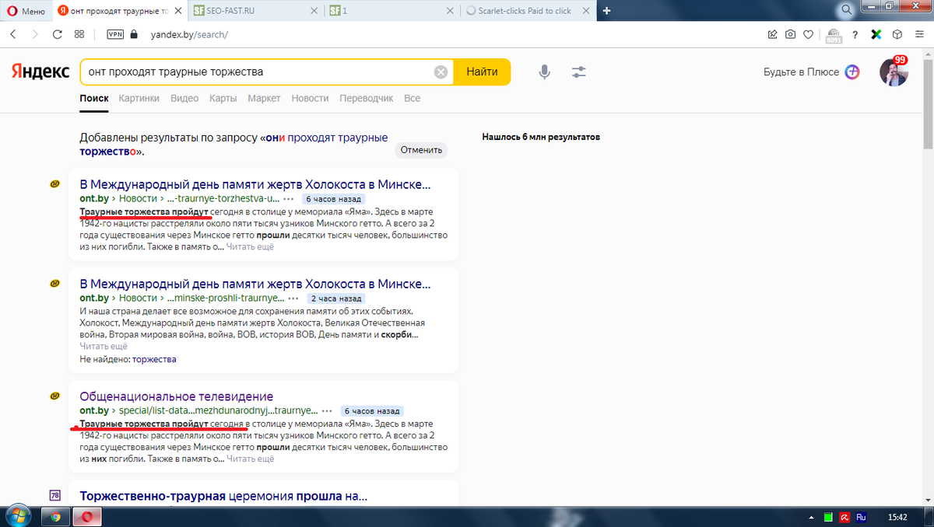This screenshot has width=934, height=527.
Task: Open Chrome from the taskbar
Action: coord(54,517)
